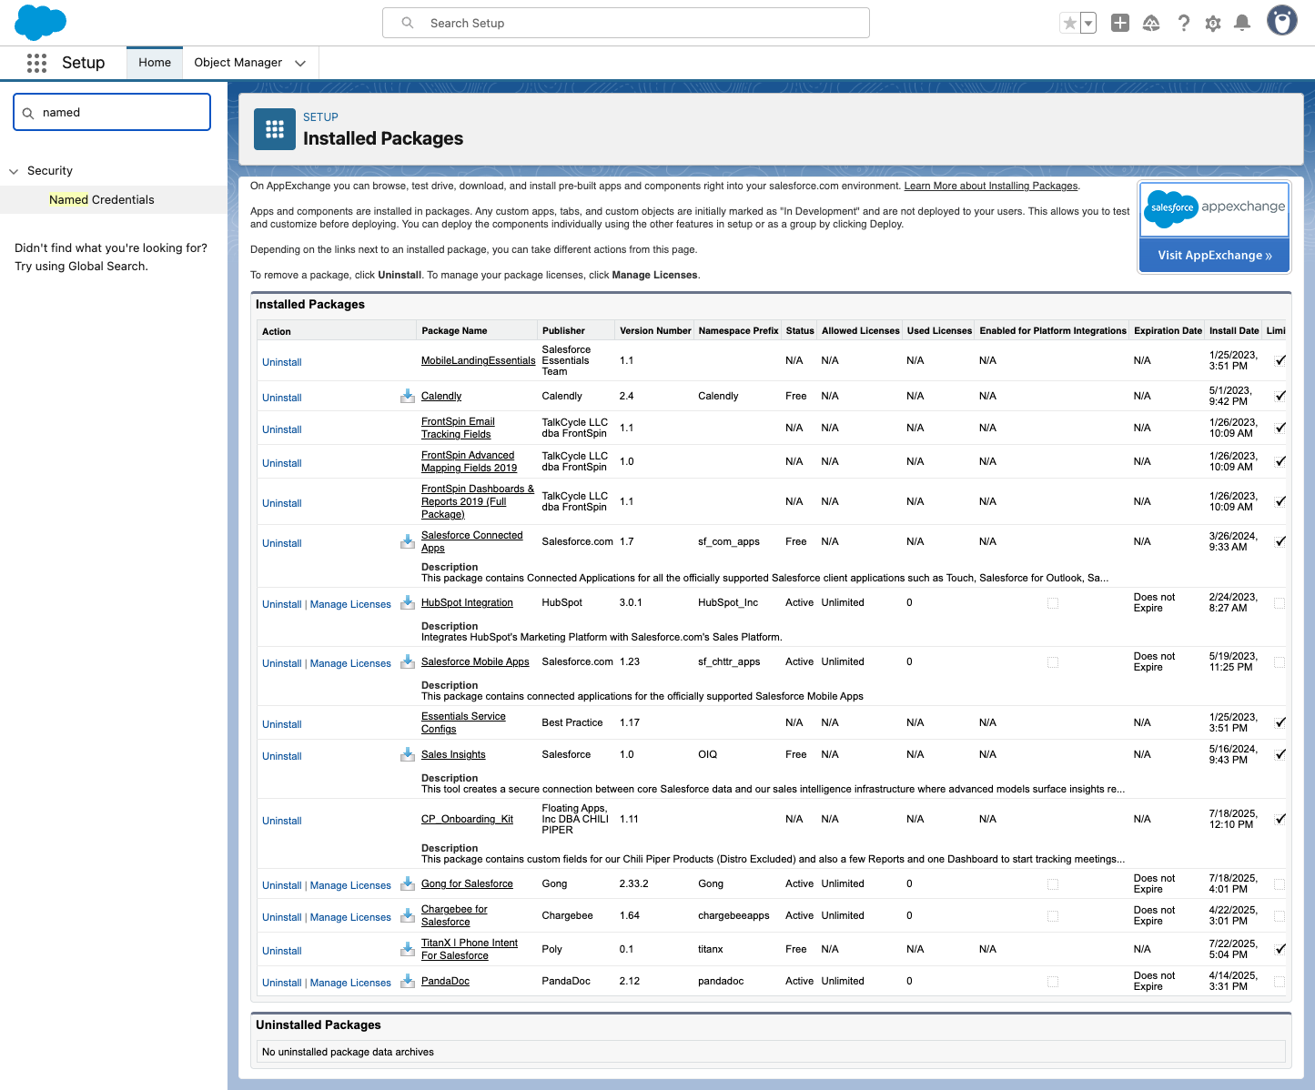Viewport: 1315px width, 1090px height.
Task: Click the Quick Find box containing 'named'
Action: coord(112,112)
